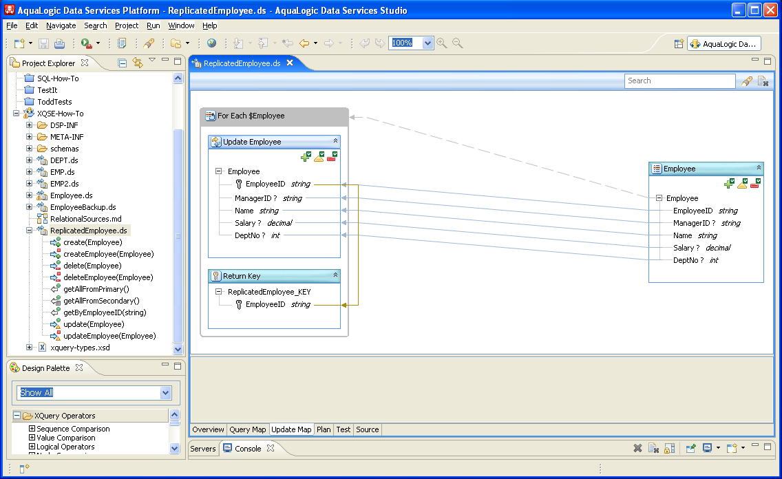Viewport: 782px width, 479px height.
Task: Select updateEmployee(Employee) tree item
Action: coord(109,336)
